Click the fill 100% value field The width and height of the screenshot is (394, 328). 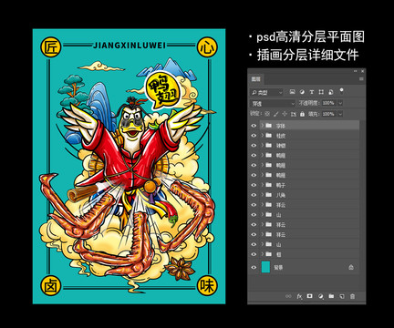329,114
